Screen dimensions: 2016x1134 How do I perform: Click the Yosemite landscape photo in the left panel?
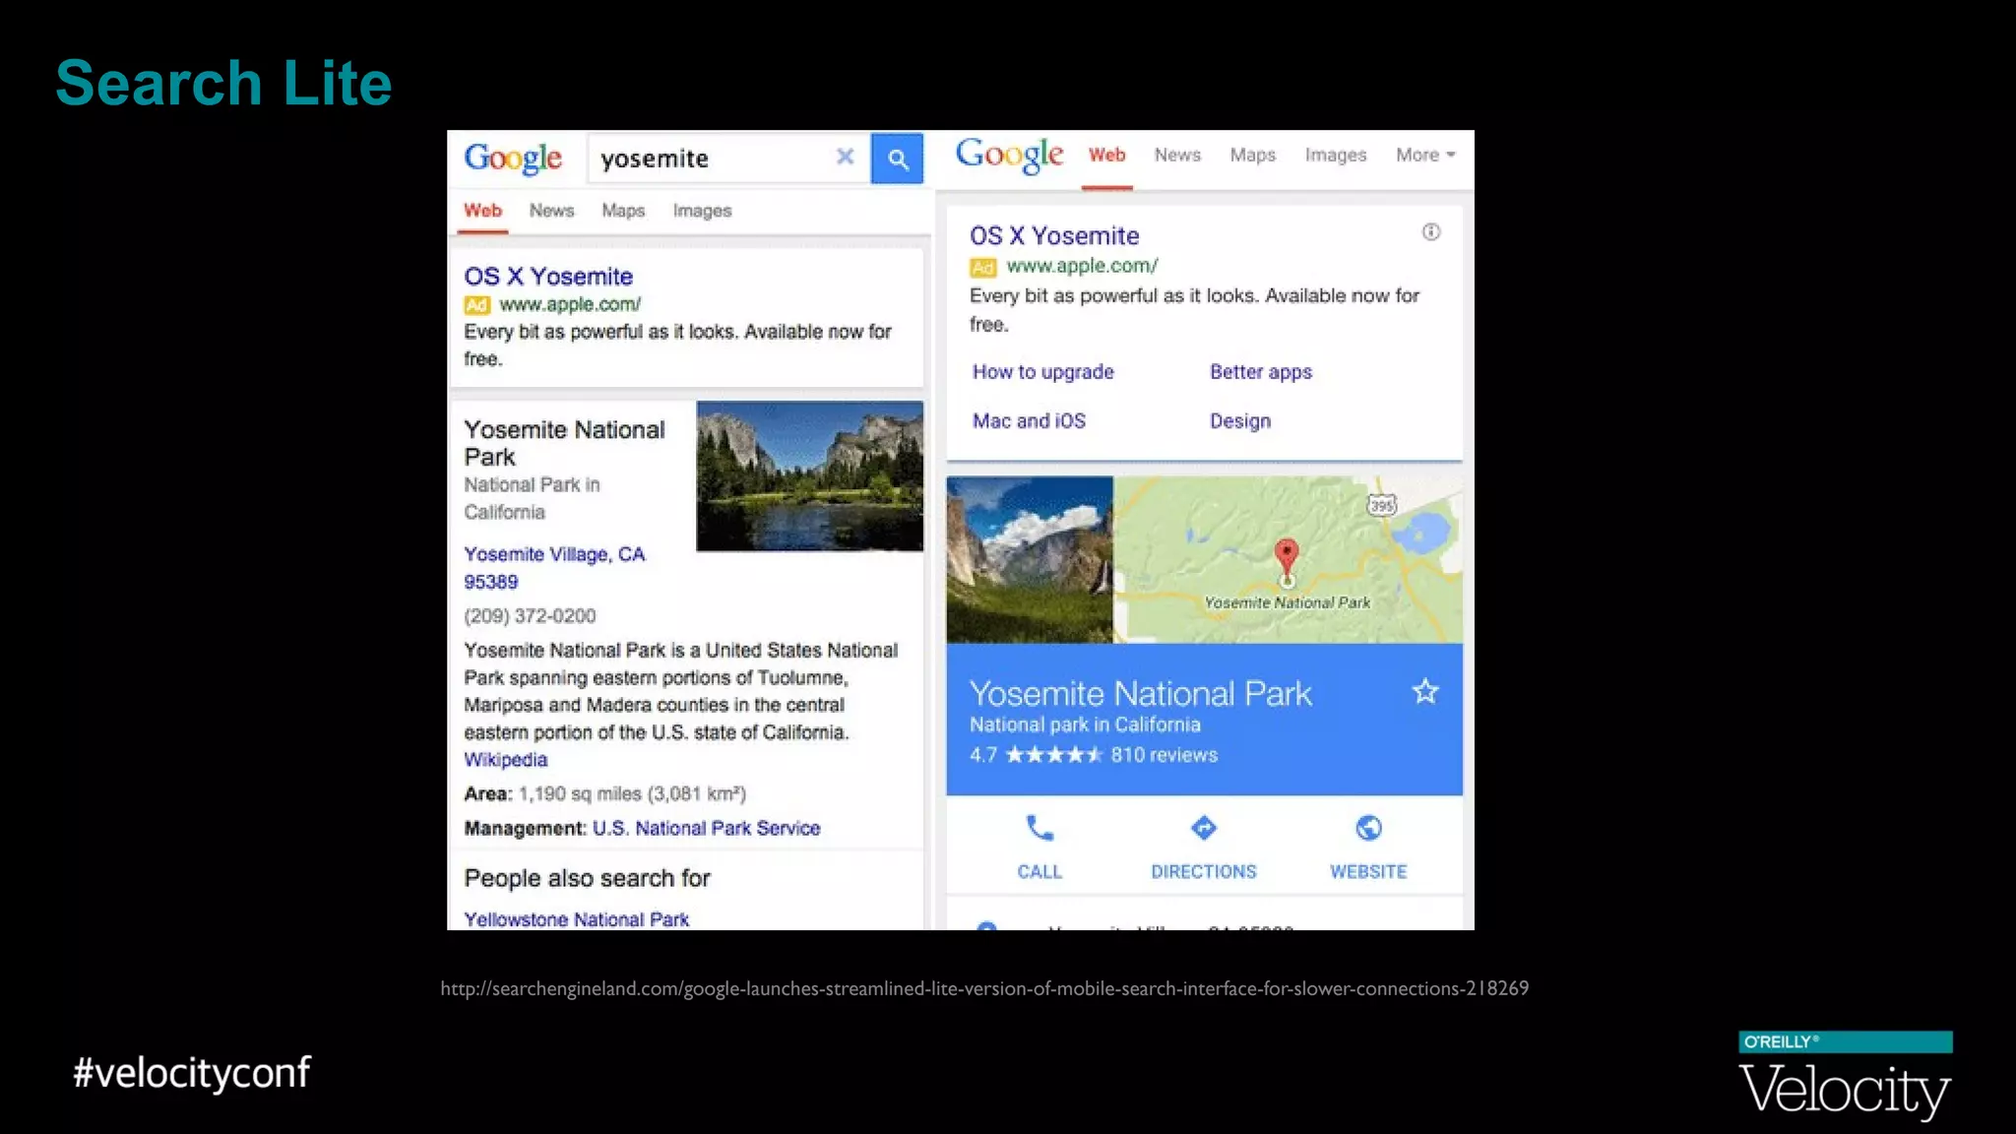pyautogui.click(x=809, y=475)
